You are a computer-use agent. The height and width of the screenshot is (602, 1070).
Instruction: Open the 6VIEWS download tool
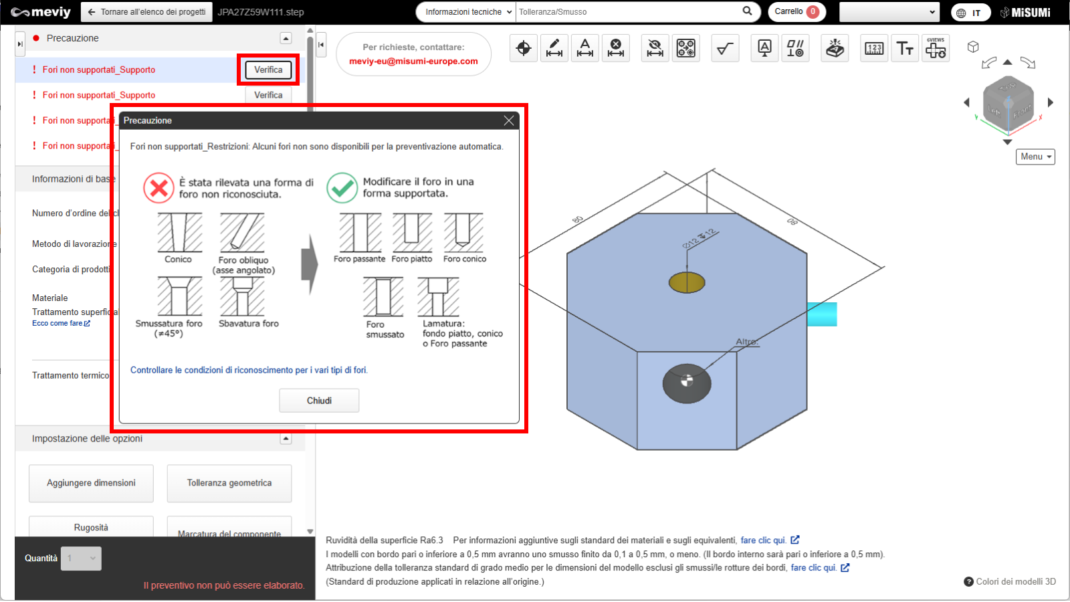pyautogui.click(x=936, y=48)
